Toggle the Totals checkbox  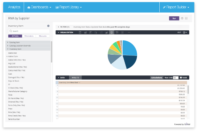click(x=181, y=78)
